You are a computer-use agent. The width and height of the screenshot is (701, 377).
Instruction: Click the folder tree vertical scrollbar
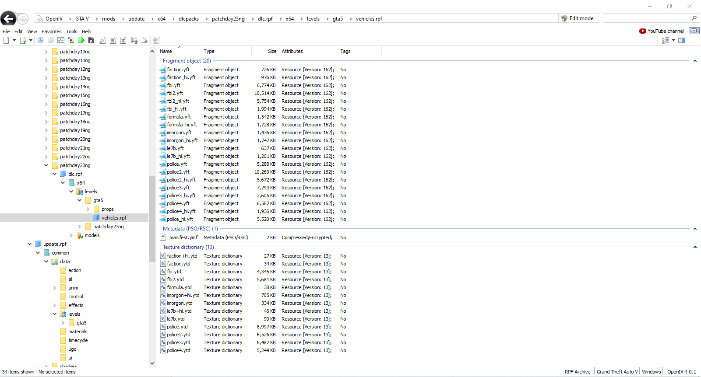coord(152,219)
